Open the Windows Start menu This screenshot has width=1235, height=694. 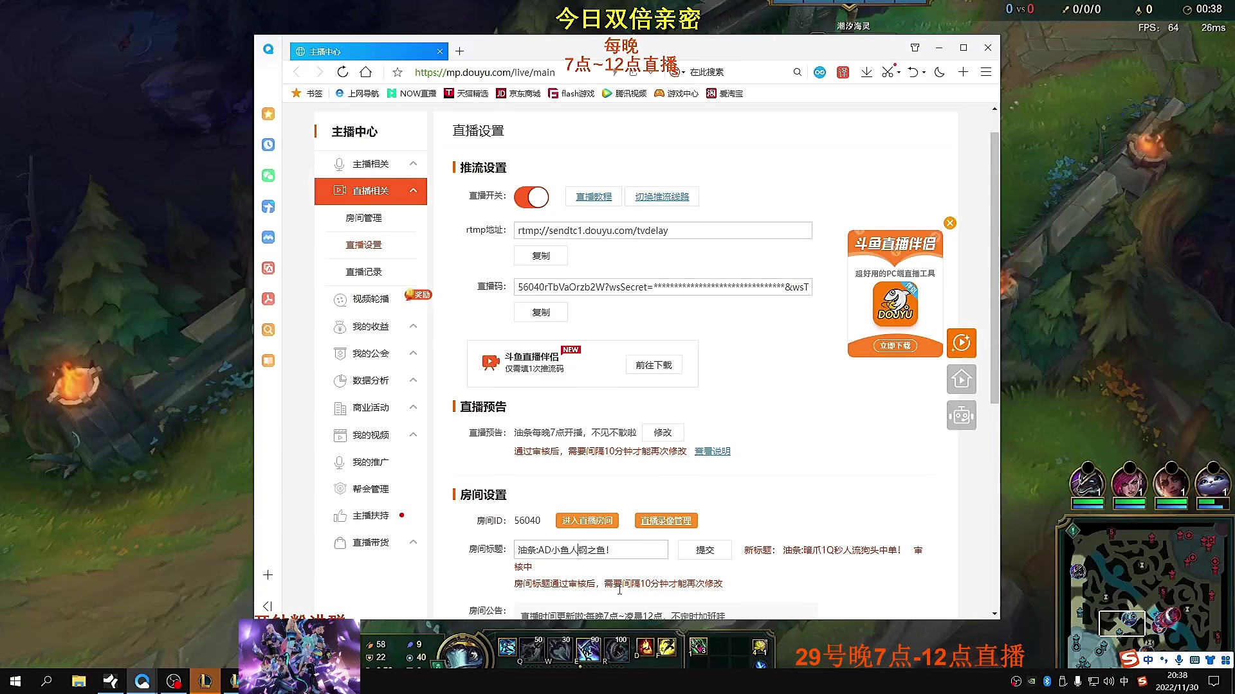click(x=15, y=681)
